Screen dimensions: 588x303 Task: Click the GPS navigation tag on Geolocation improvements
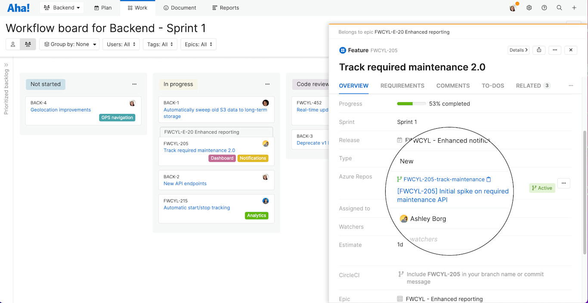tap(117, 117)
